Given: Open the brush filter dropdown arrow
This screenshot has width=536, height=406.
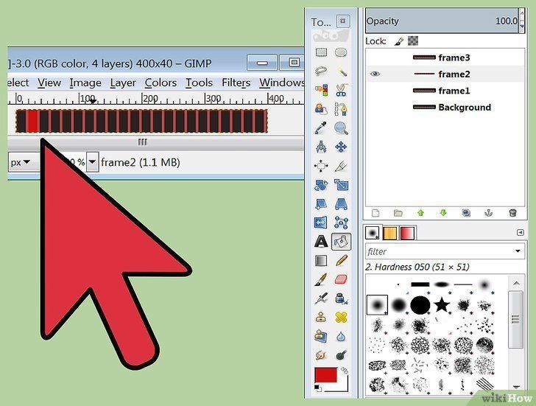Looking at the screenshot, I should 518,251.
